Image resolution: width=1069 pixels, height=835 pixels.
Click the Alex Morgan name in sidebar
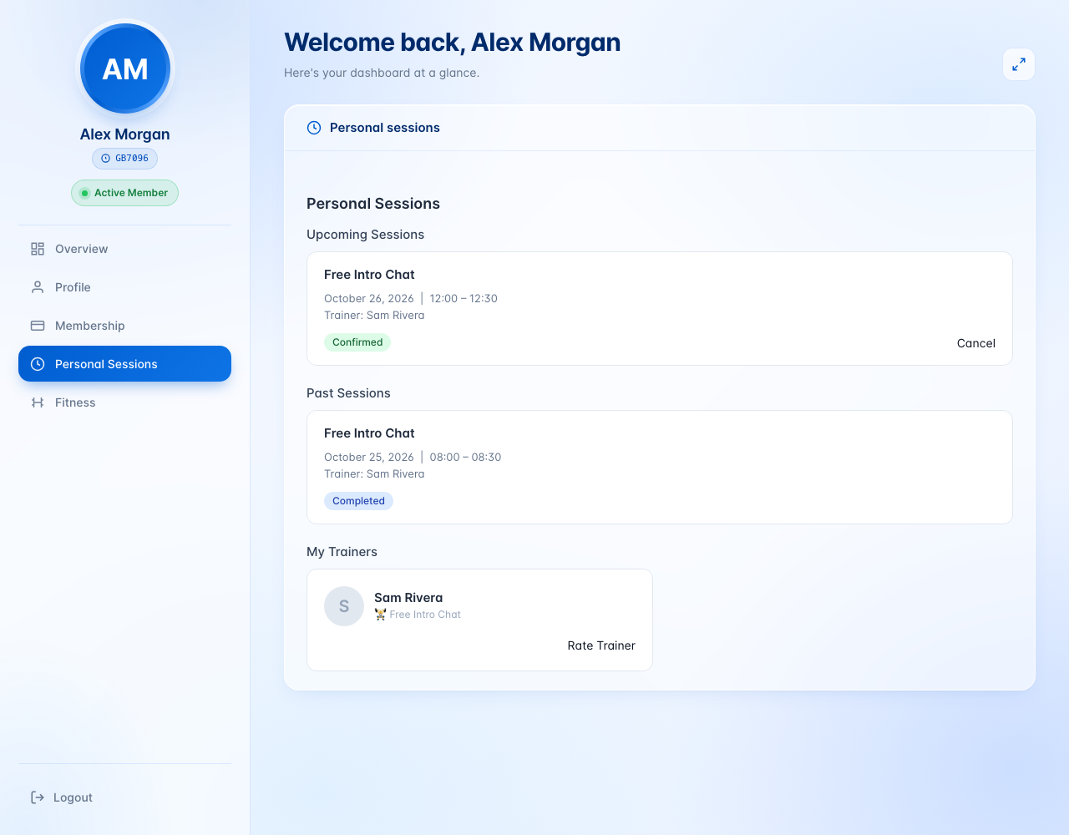click(124, 134)
